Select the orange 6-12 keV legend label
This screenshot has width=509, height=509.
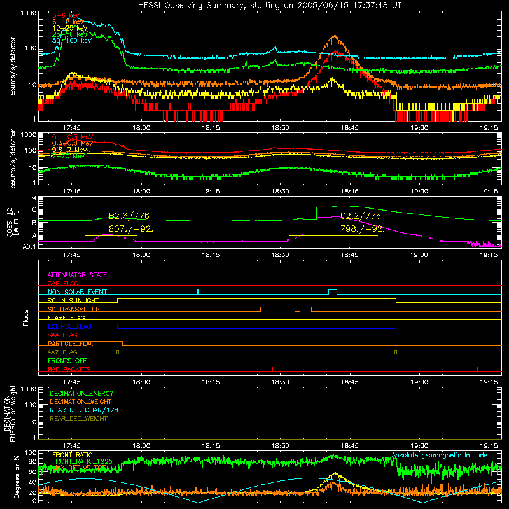68,22
